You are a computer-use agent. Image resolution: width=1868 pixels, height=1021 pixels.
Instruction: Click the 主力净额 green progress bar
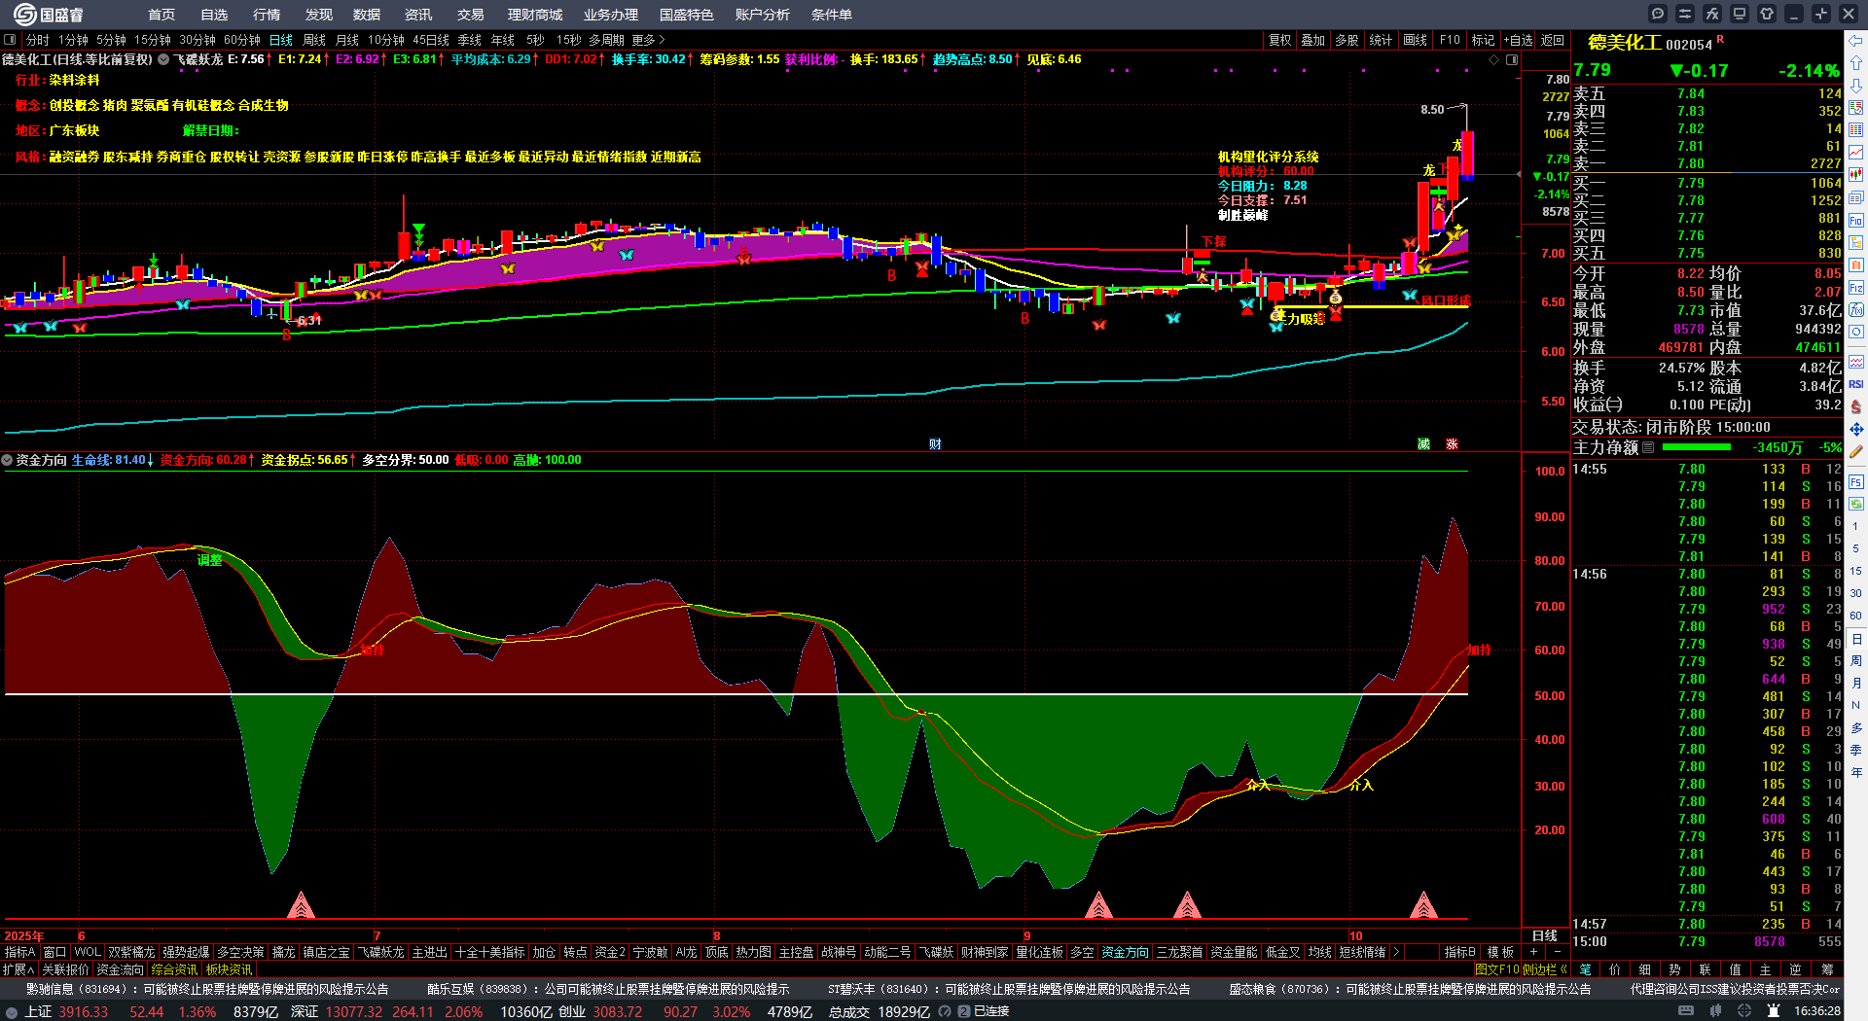[1697, 447]
